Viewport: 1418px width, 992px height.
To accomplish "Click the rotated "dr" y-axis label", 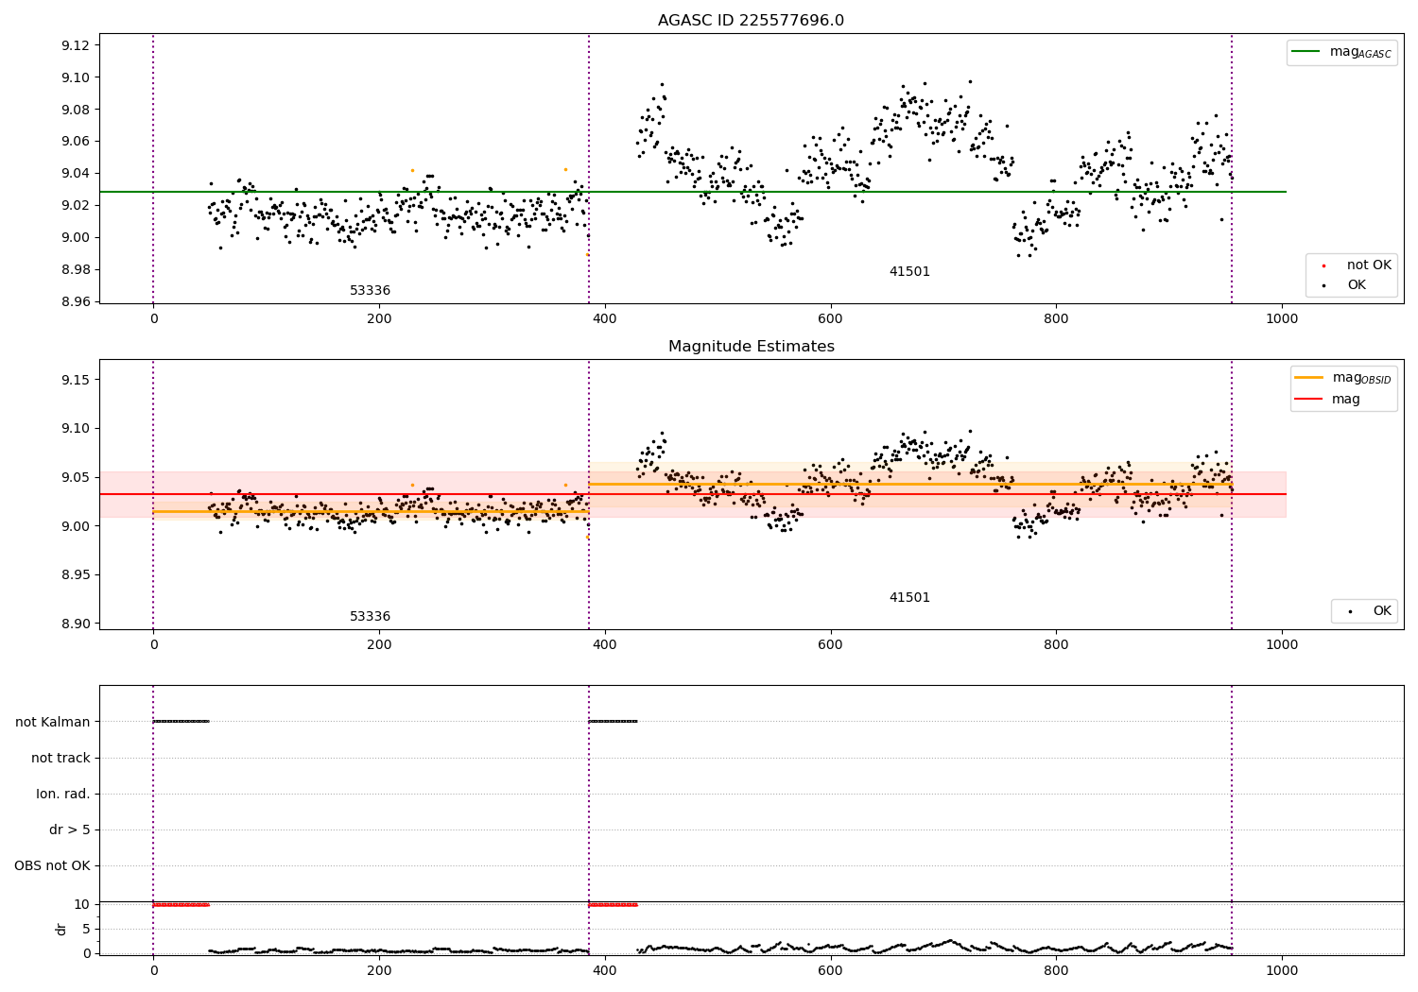I will click(x=61, y=929).
